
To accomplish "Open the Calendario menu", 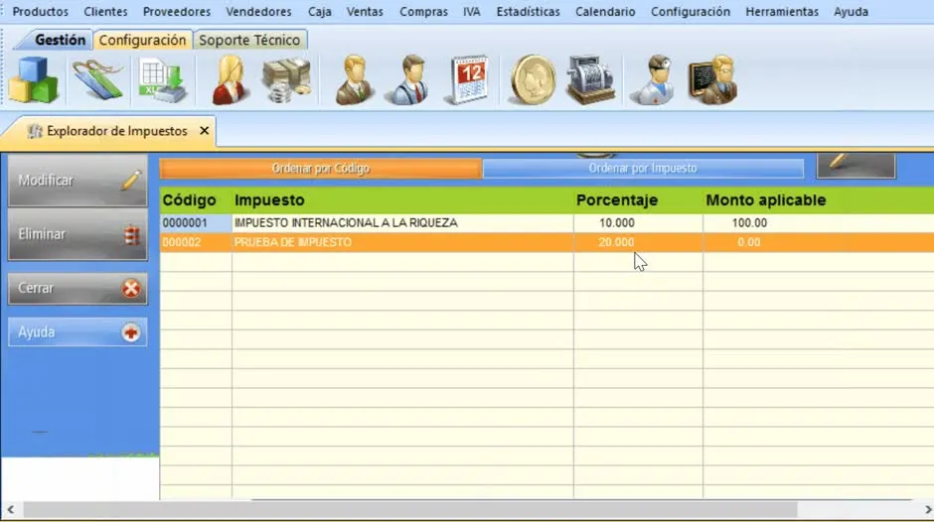I will pyautogui.click(x=605, y=11).
